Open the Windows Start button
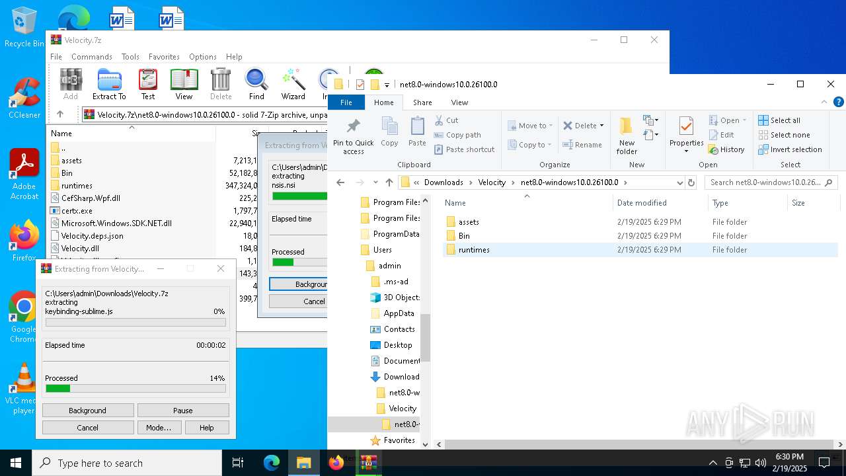This screenshot has width=846, height=476. pyautogui.click(x=16, y=463)
